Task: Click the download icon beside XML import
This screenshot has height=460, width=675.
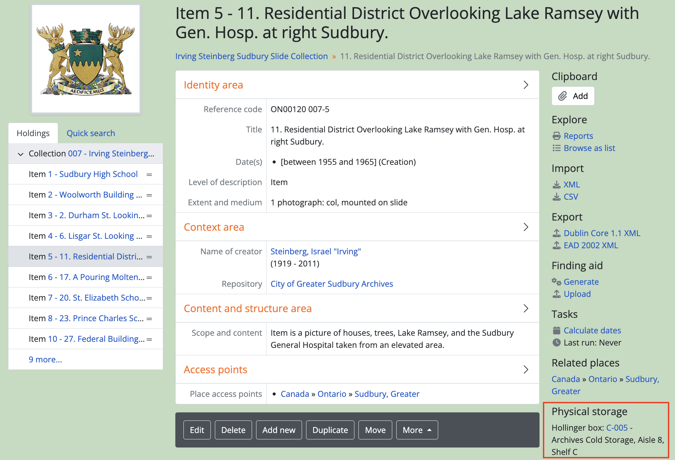Action: 556,184
